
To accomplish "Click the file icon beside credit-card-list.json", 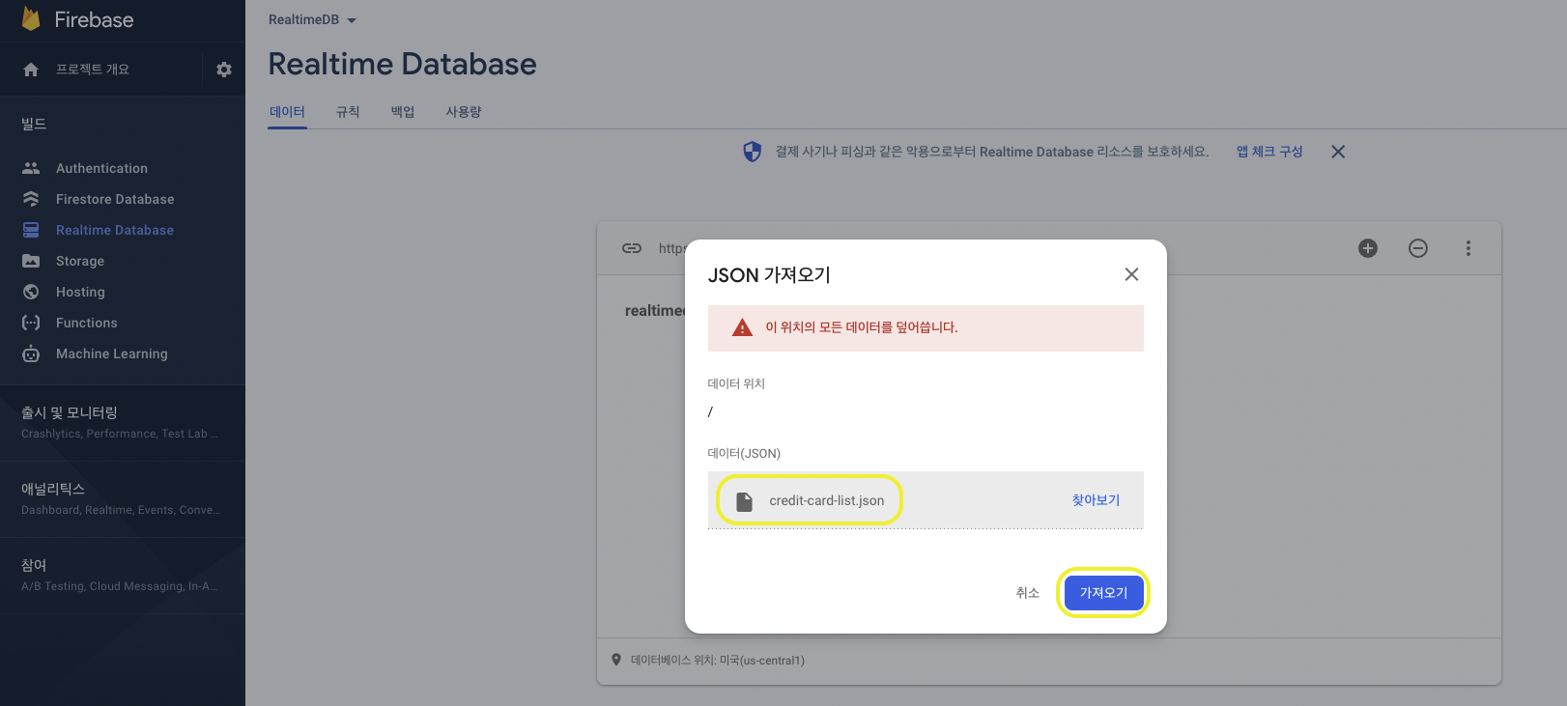I will 744,501.
